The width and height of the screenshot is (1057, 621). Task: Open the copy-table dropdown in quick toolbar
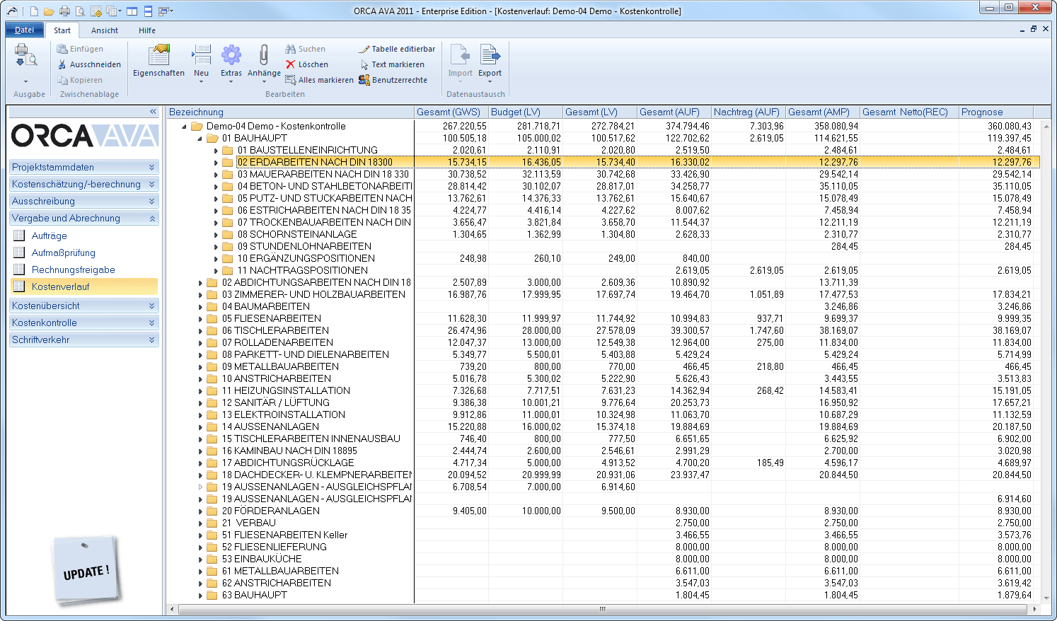click(x=114, y=11)
